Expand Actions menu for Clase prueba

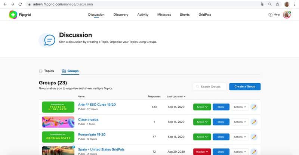240,122
